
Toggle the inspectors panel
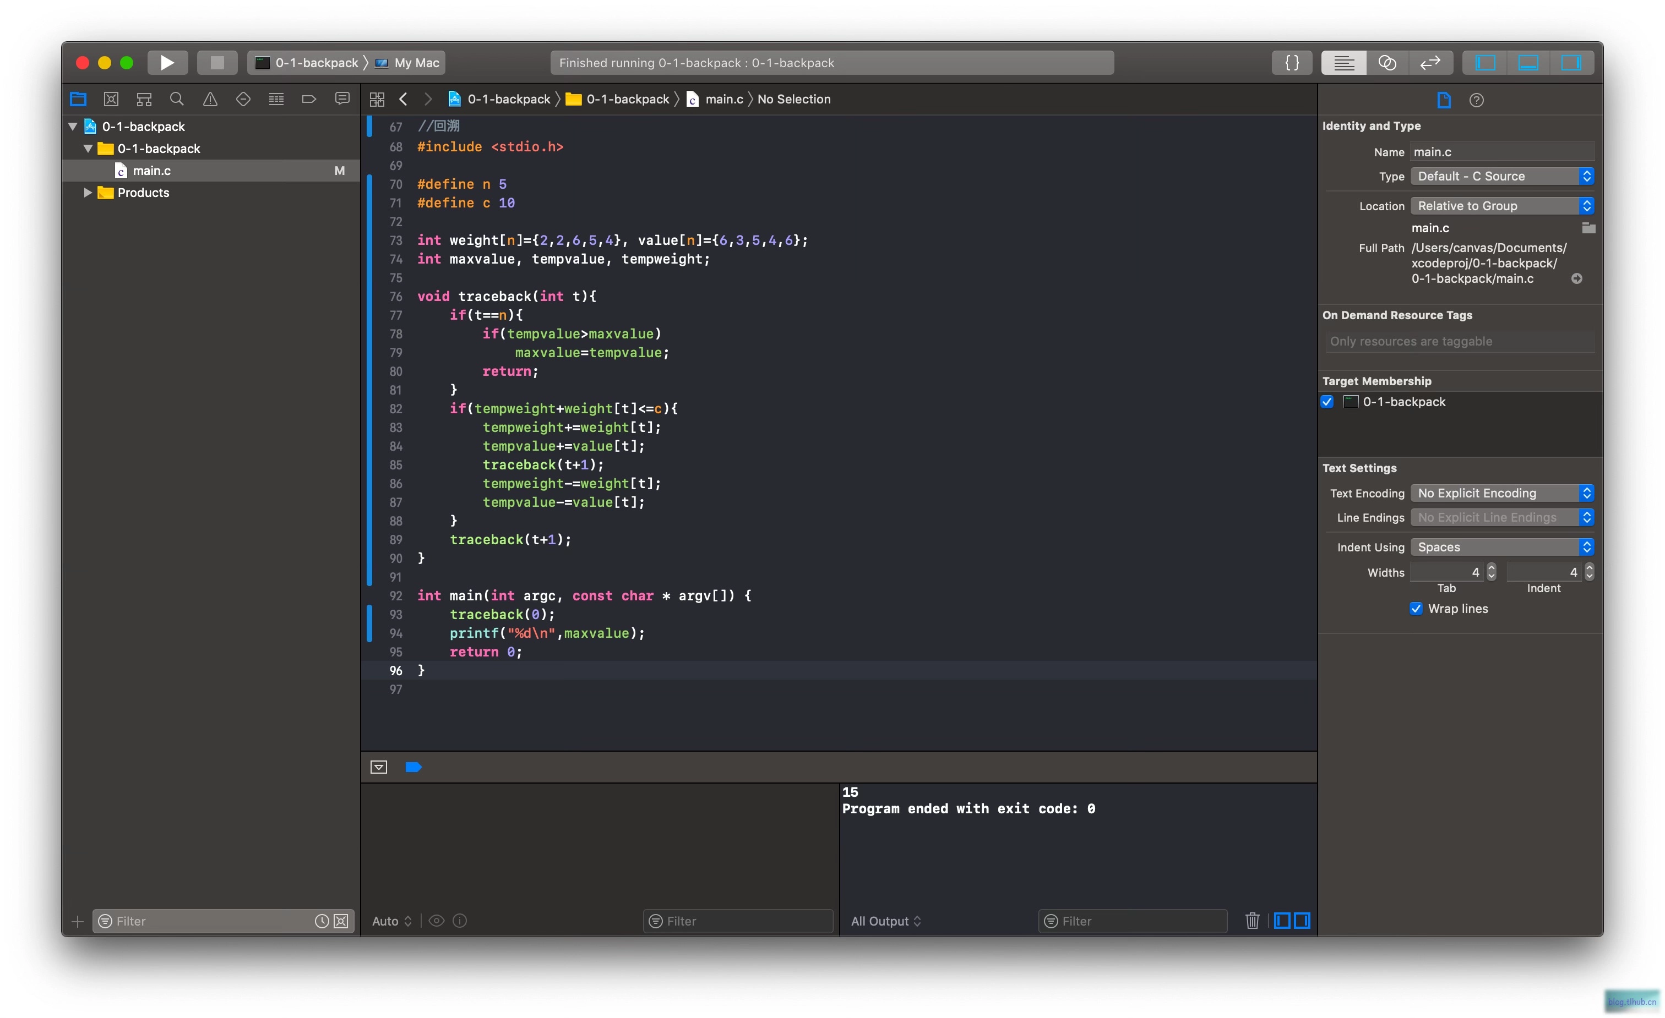[x=1571, y=63]
